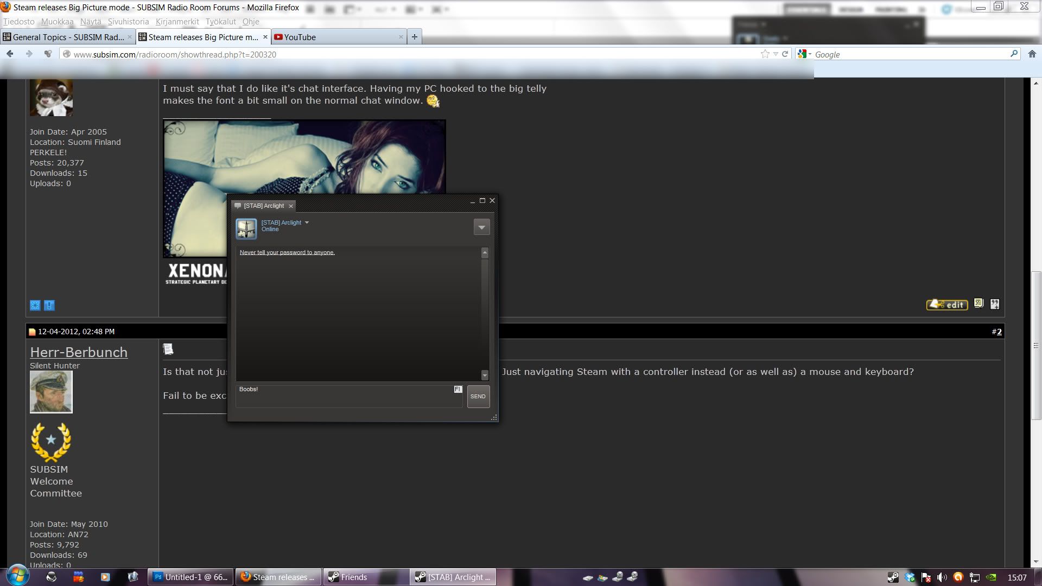
Task: Click the post icon above Herr-Berbunch's reply
Action: (168, 349)
